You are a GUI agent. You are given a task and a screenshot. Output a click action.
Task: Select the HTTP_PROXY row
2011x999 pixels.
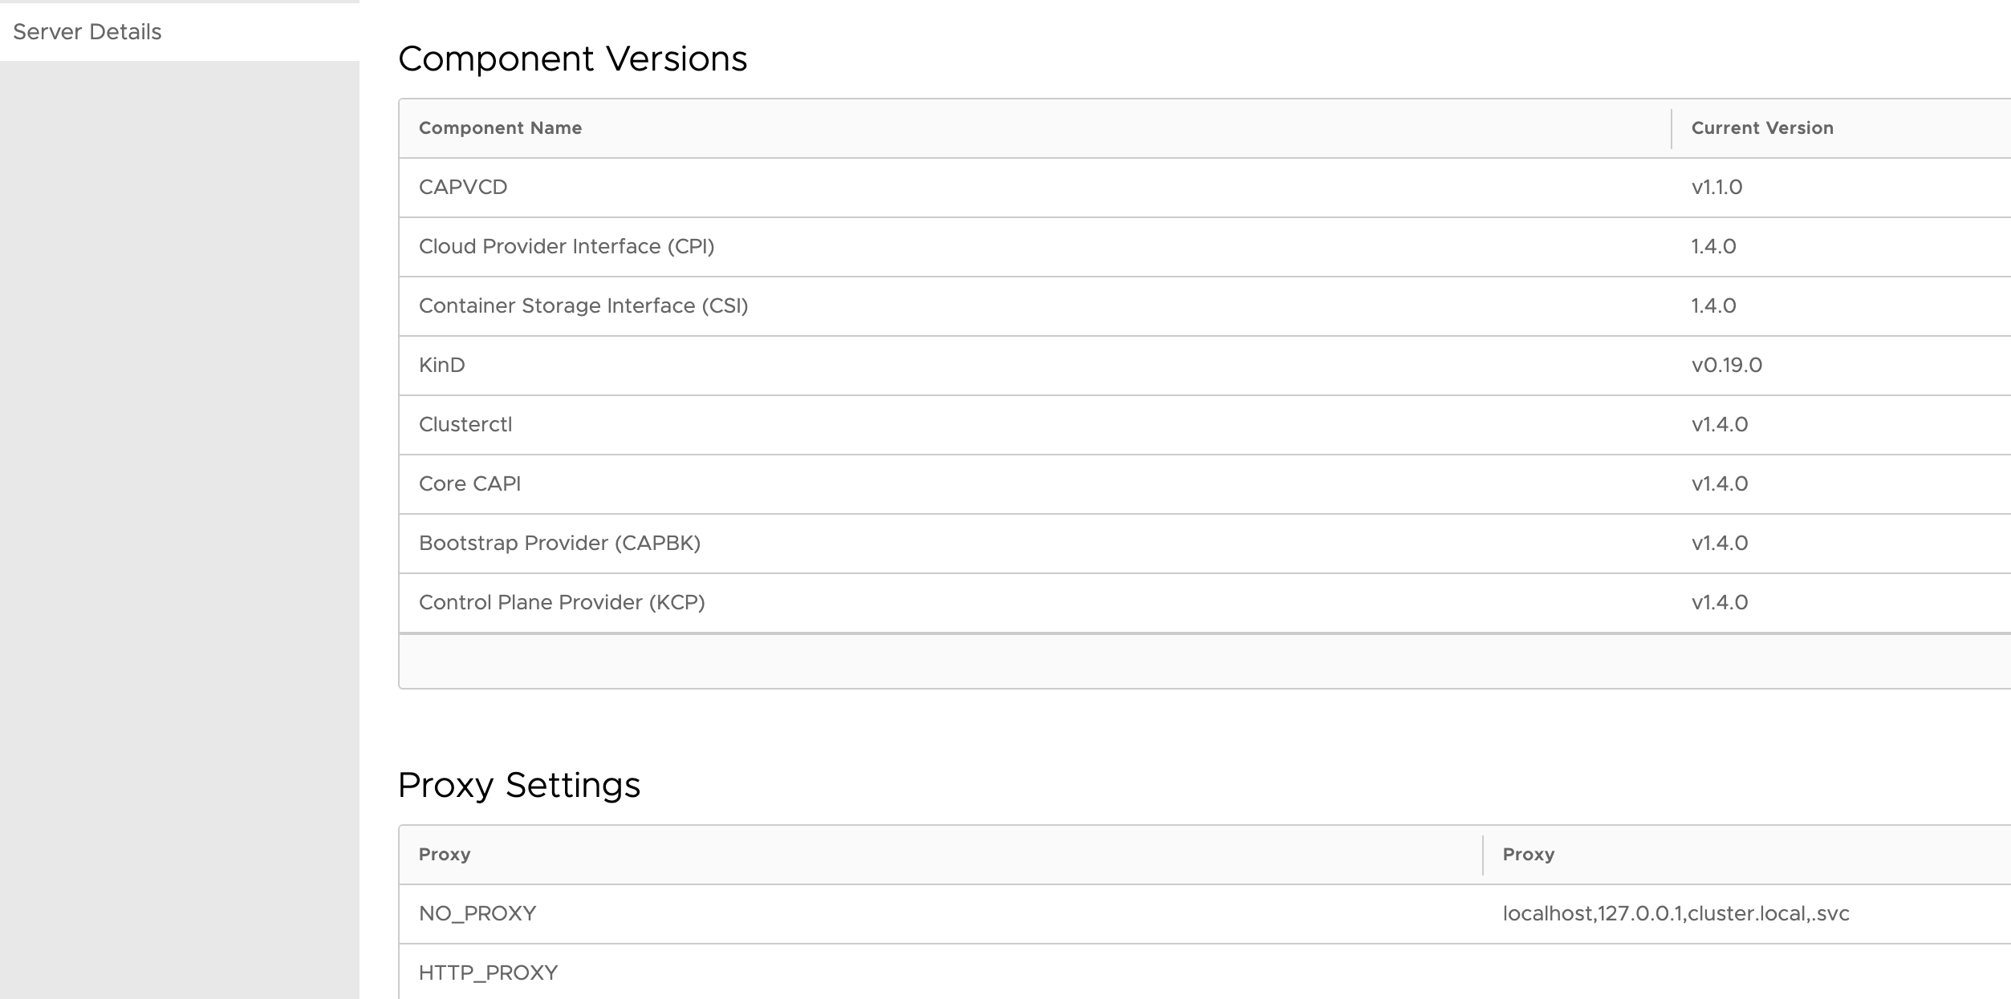coord(488,973)
